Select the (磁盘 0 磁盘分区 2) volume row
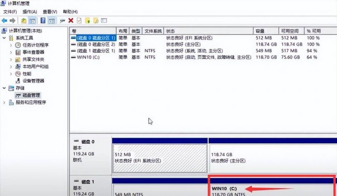The image size is (337, 196). (203, 44)
